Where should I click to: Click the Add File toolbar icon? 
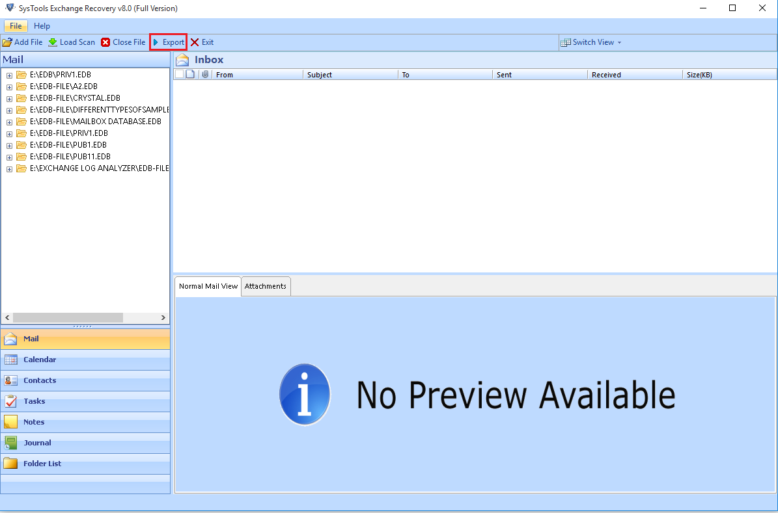7,42
